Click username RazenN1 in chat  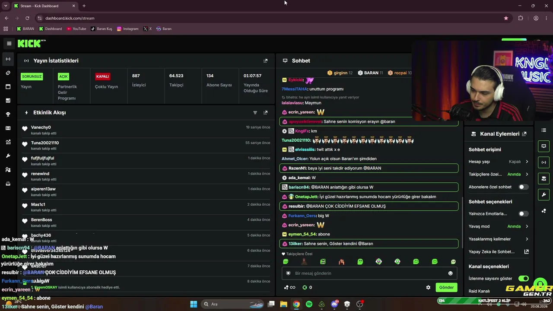(x=297, y=168)
